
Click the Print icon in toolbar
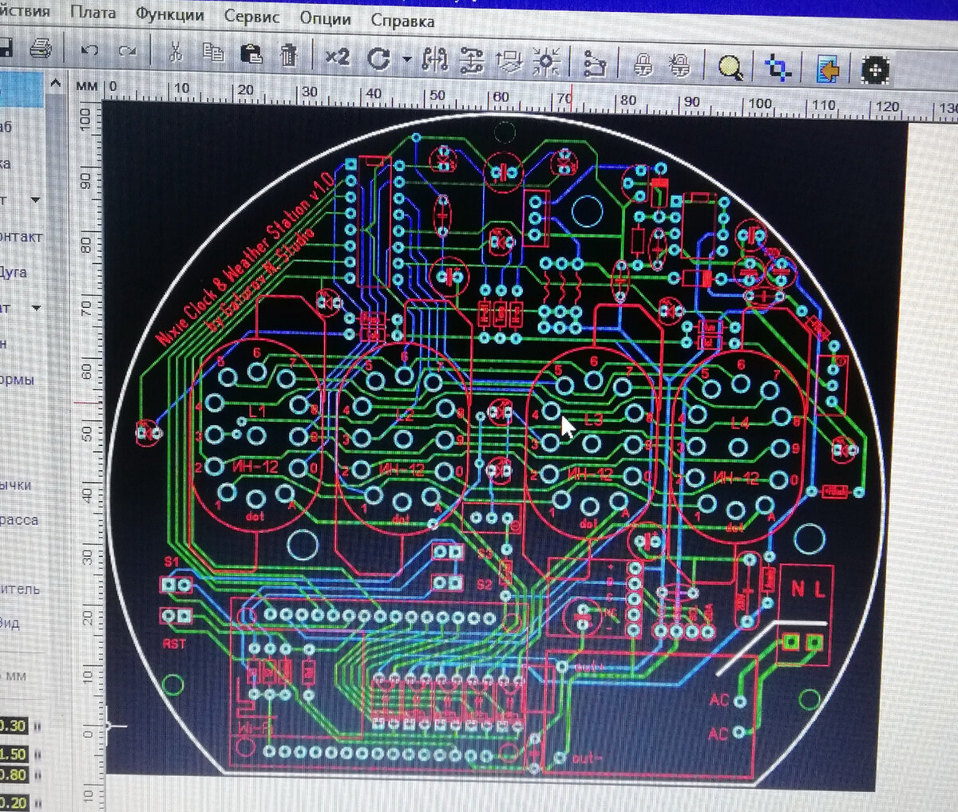tap(40, 49)
